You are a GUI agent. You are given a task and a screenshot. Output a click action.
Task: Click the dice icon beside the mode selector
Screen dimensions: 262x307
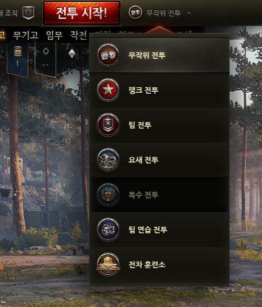pos(135,12)
